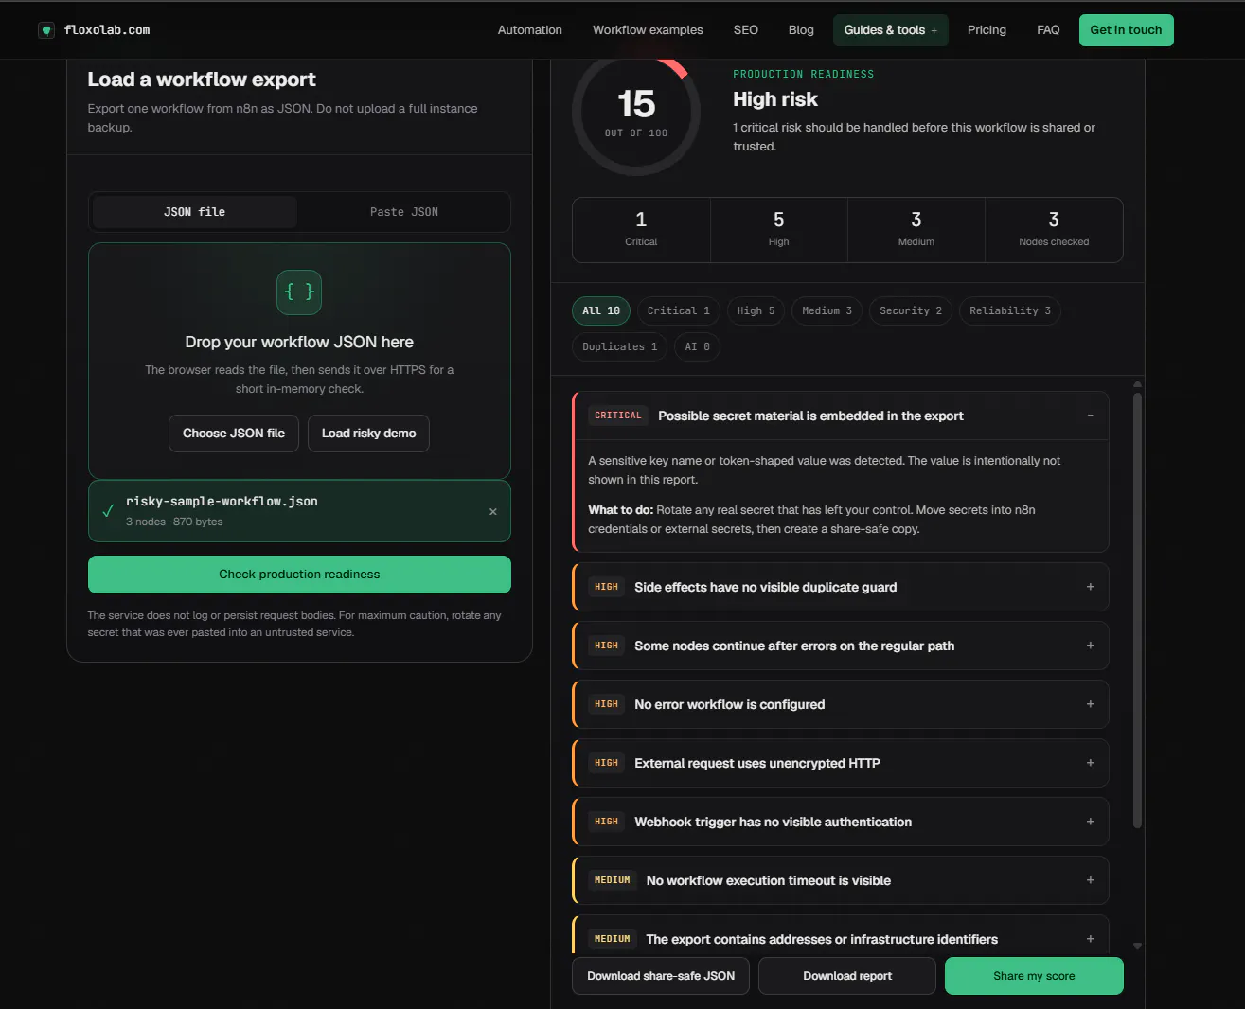Filter findings by Duplicates 1
The height and width of the screenshot is (1009, 1245).
coord(619,346)
